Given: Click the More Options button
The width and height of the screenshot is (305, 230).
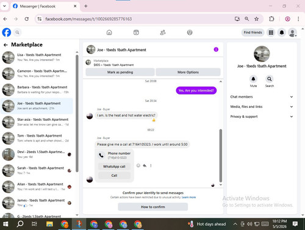Looking at the screenshot, I should 188,72.
